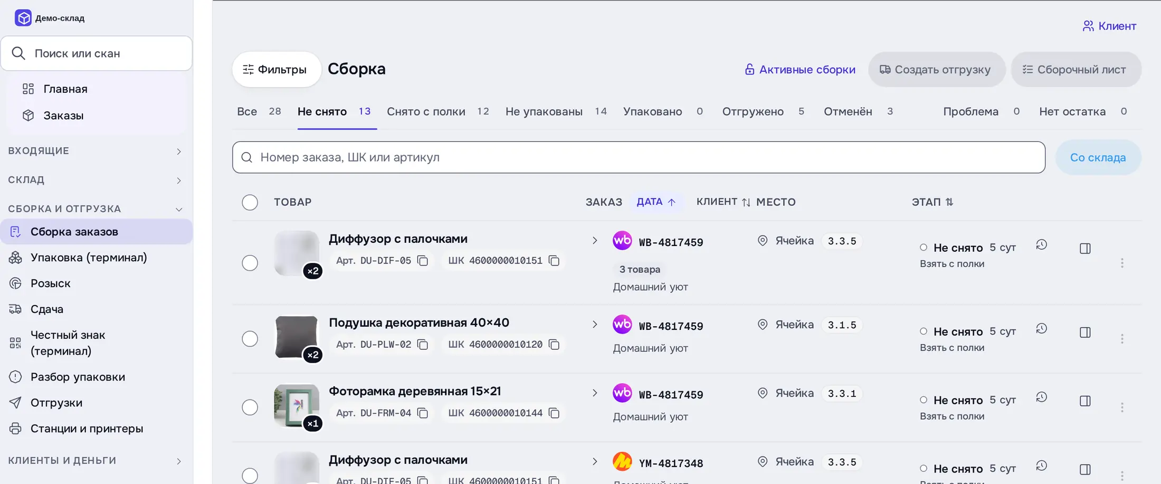Select Фоторамка деревянная 15×21 row checkbox
1161x484 pixels.
coord(250,407)
